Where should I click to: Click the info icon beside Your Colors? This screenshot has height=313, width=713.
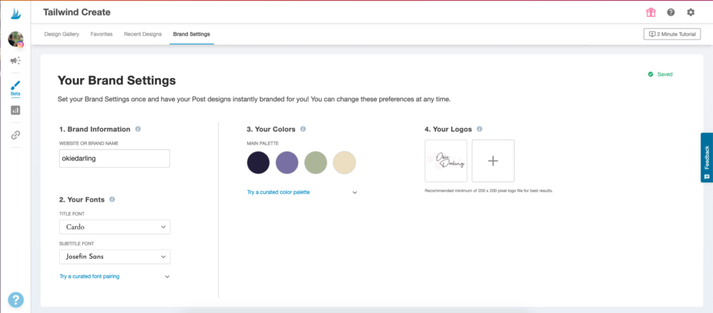pyautogui.click(x=303, y=129)
